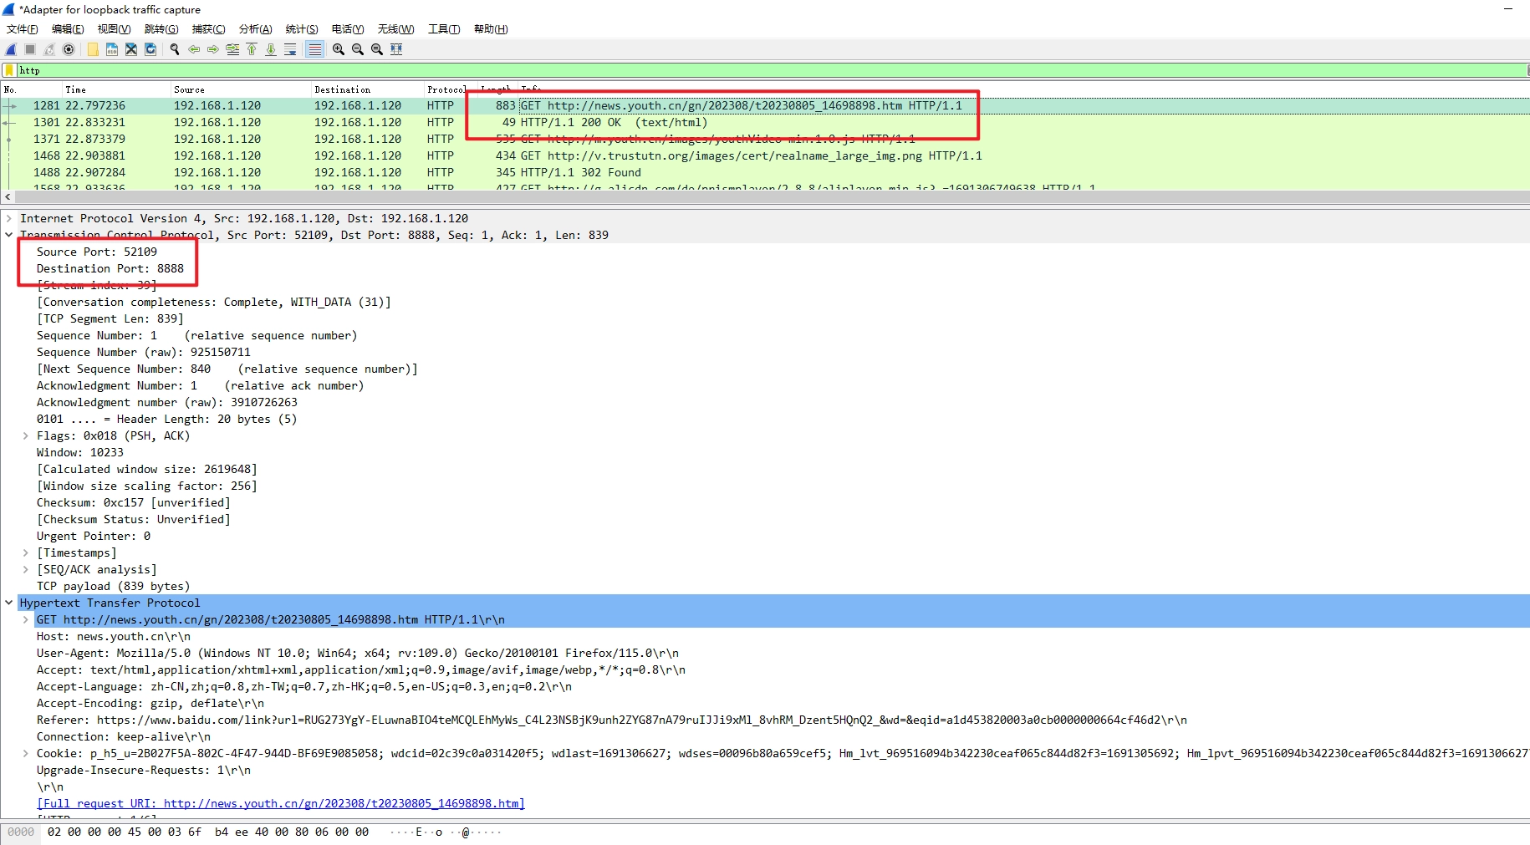The image size is (1530, 845).
Task: Click the zoom in icon in toolbar
Action: [339, 49]
